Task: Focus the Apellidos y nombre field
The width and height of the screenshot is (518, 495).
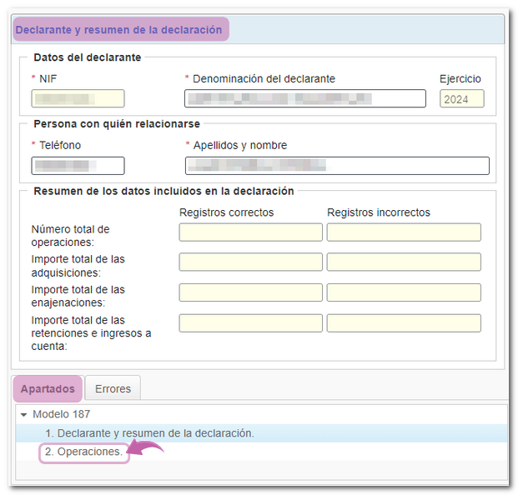Action: pos(336,166)
